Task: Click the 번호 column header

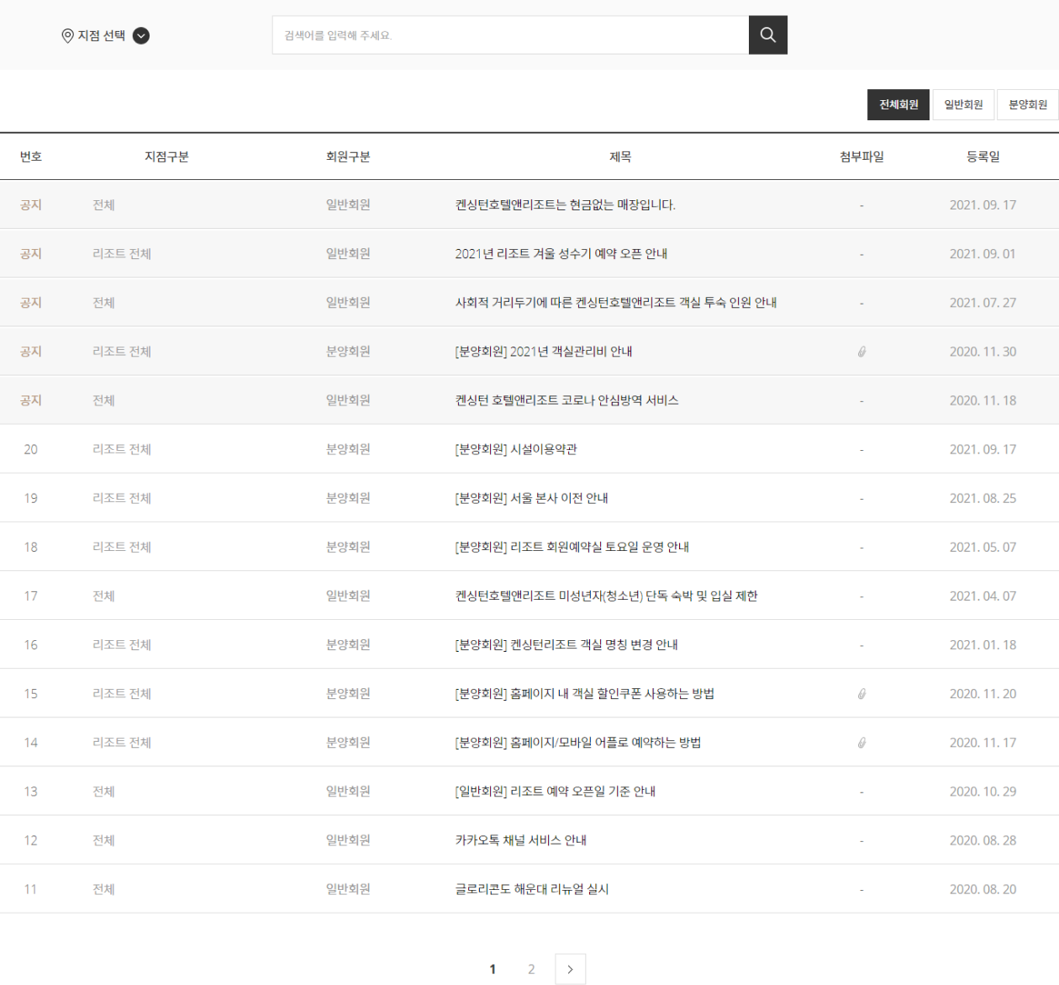Action: click(31, 156)
